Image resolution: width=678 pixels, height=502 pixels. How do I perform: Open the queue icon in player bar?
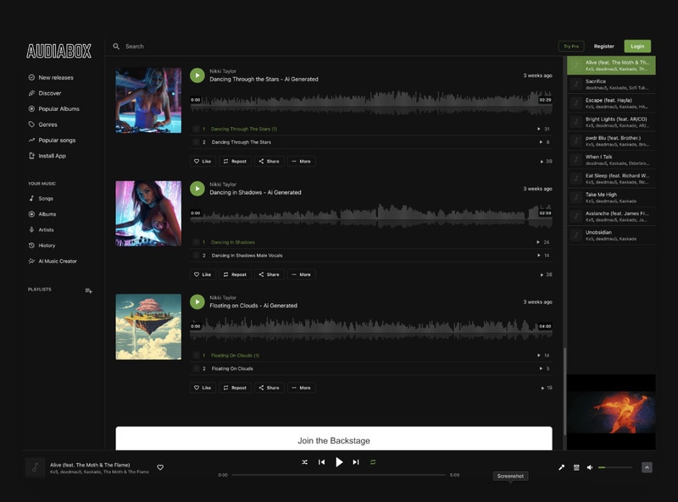576,467
